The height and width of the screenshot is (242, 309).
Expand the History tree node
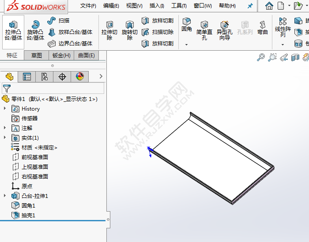coord(5,109)
